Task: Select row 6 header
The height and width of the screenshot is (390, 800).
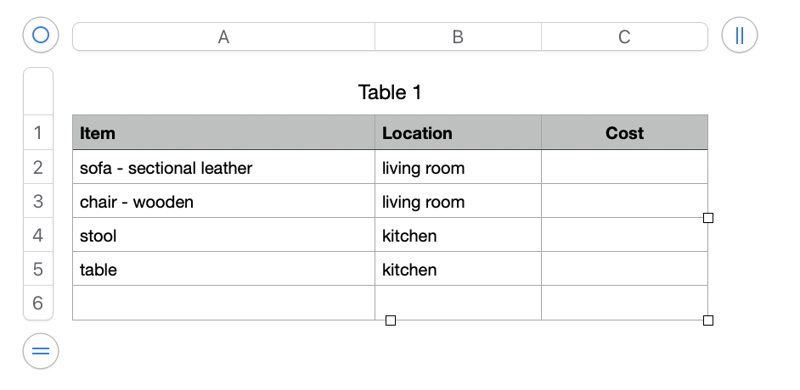Action: (x=38, y=303)
